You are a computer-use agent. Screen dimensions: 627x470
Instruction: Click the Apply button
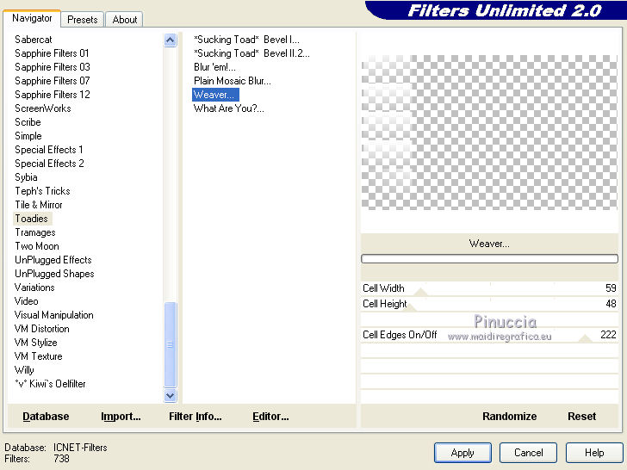(x=462, y=453)
